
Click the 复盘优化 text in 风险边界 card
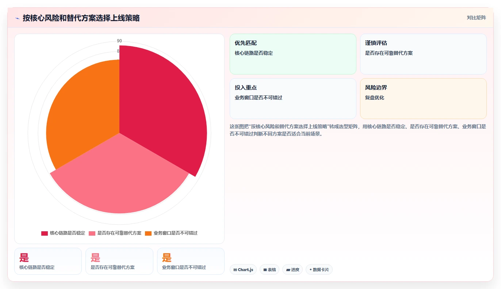375,98
